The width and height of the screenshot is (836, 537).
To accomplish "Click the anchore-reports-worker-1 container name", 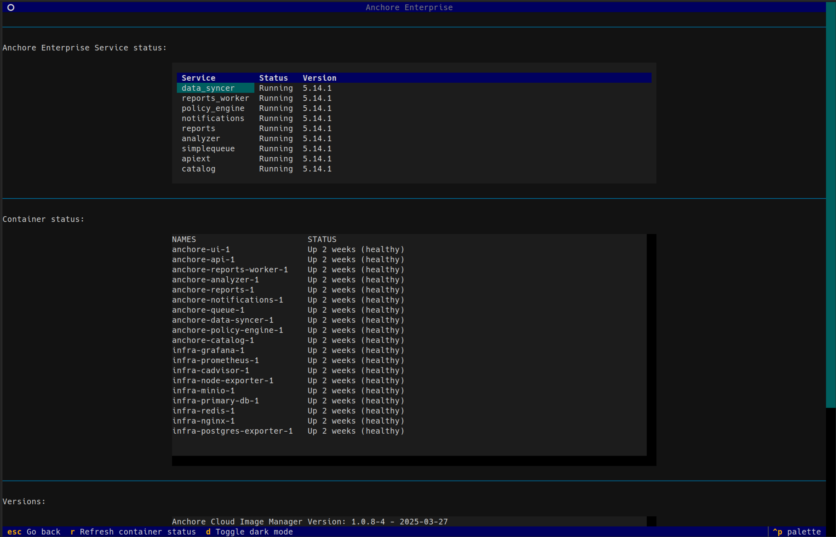I will (x=230, y=270).
